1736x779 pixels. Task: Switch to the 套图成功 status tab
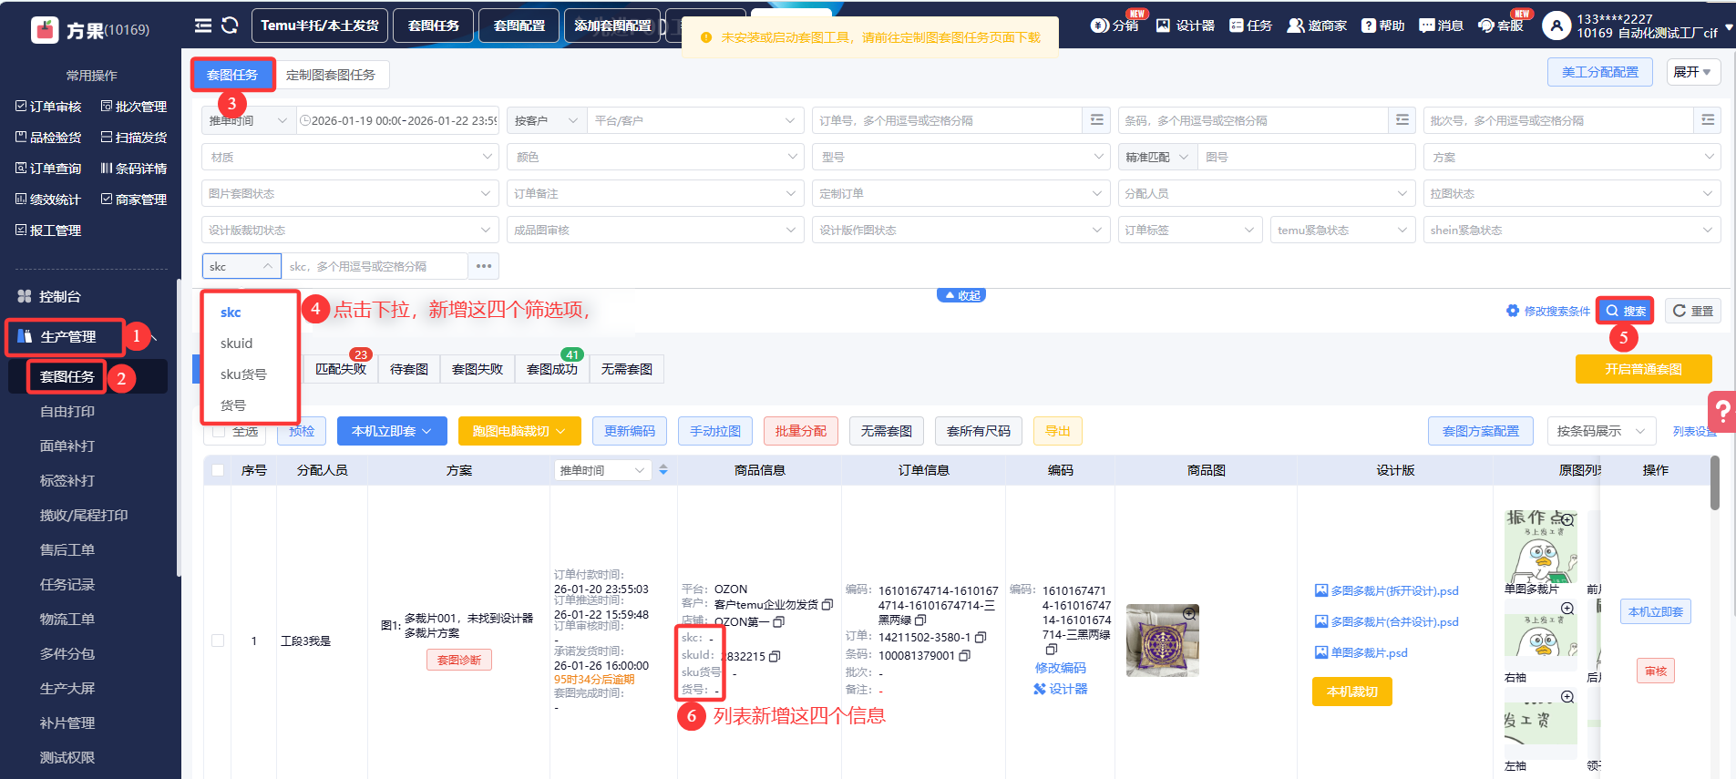click(552, 369)
